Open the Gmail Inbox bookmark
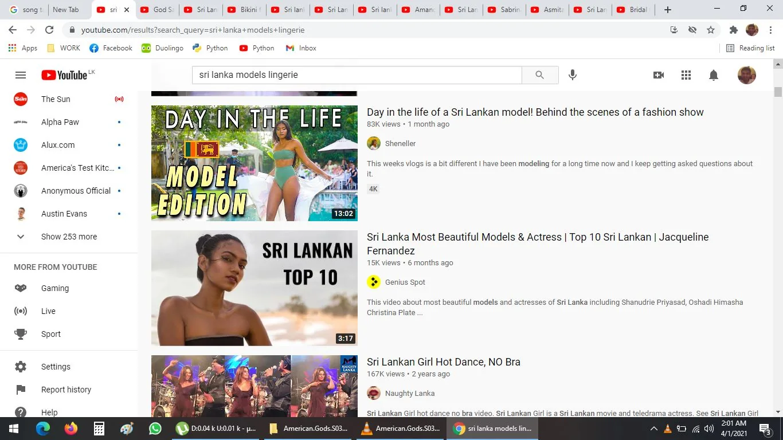The height and width of the screenshot is (440, 783). pyautogui.click(x=301, y=48)
